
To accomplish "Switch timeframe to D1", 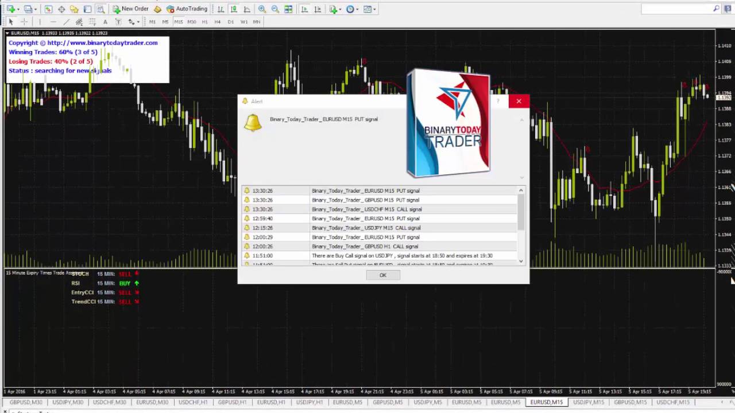I will pos(231,22).
